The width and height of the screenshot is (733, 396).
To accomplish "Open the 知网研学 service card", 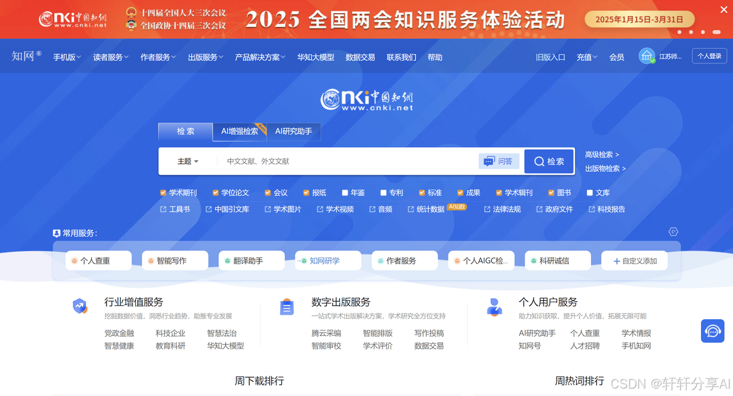I will pos(328,260).
